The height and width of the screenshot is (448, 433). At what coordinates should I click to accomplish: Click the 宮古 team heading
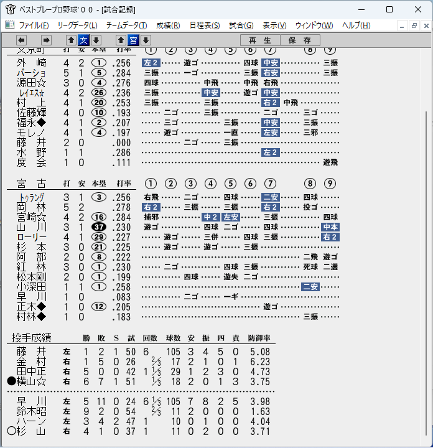[32, 184]
